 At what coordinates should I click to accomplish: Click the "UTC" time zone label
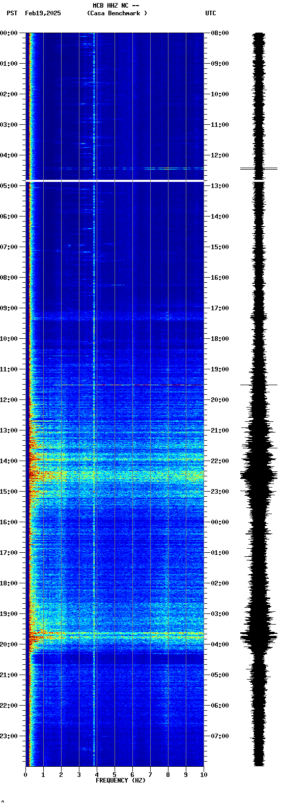pos(211,13)
